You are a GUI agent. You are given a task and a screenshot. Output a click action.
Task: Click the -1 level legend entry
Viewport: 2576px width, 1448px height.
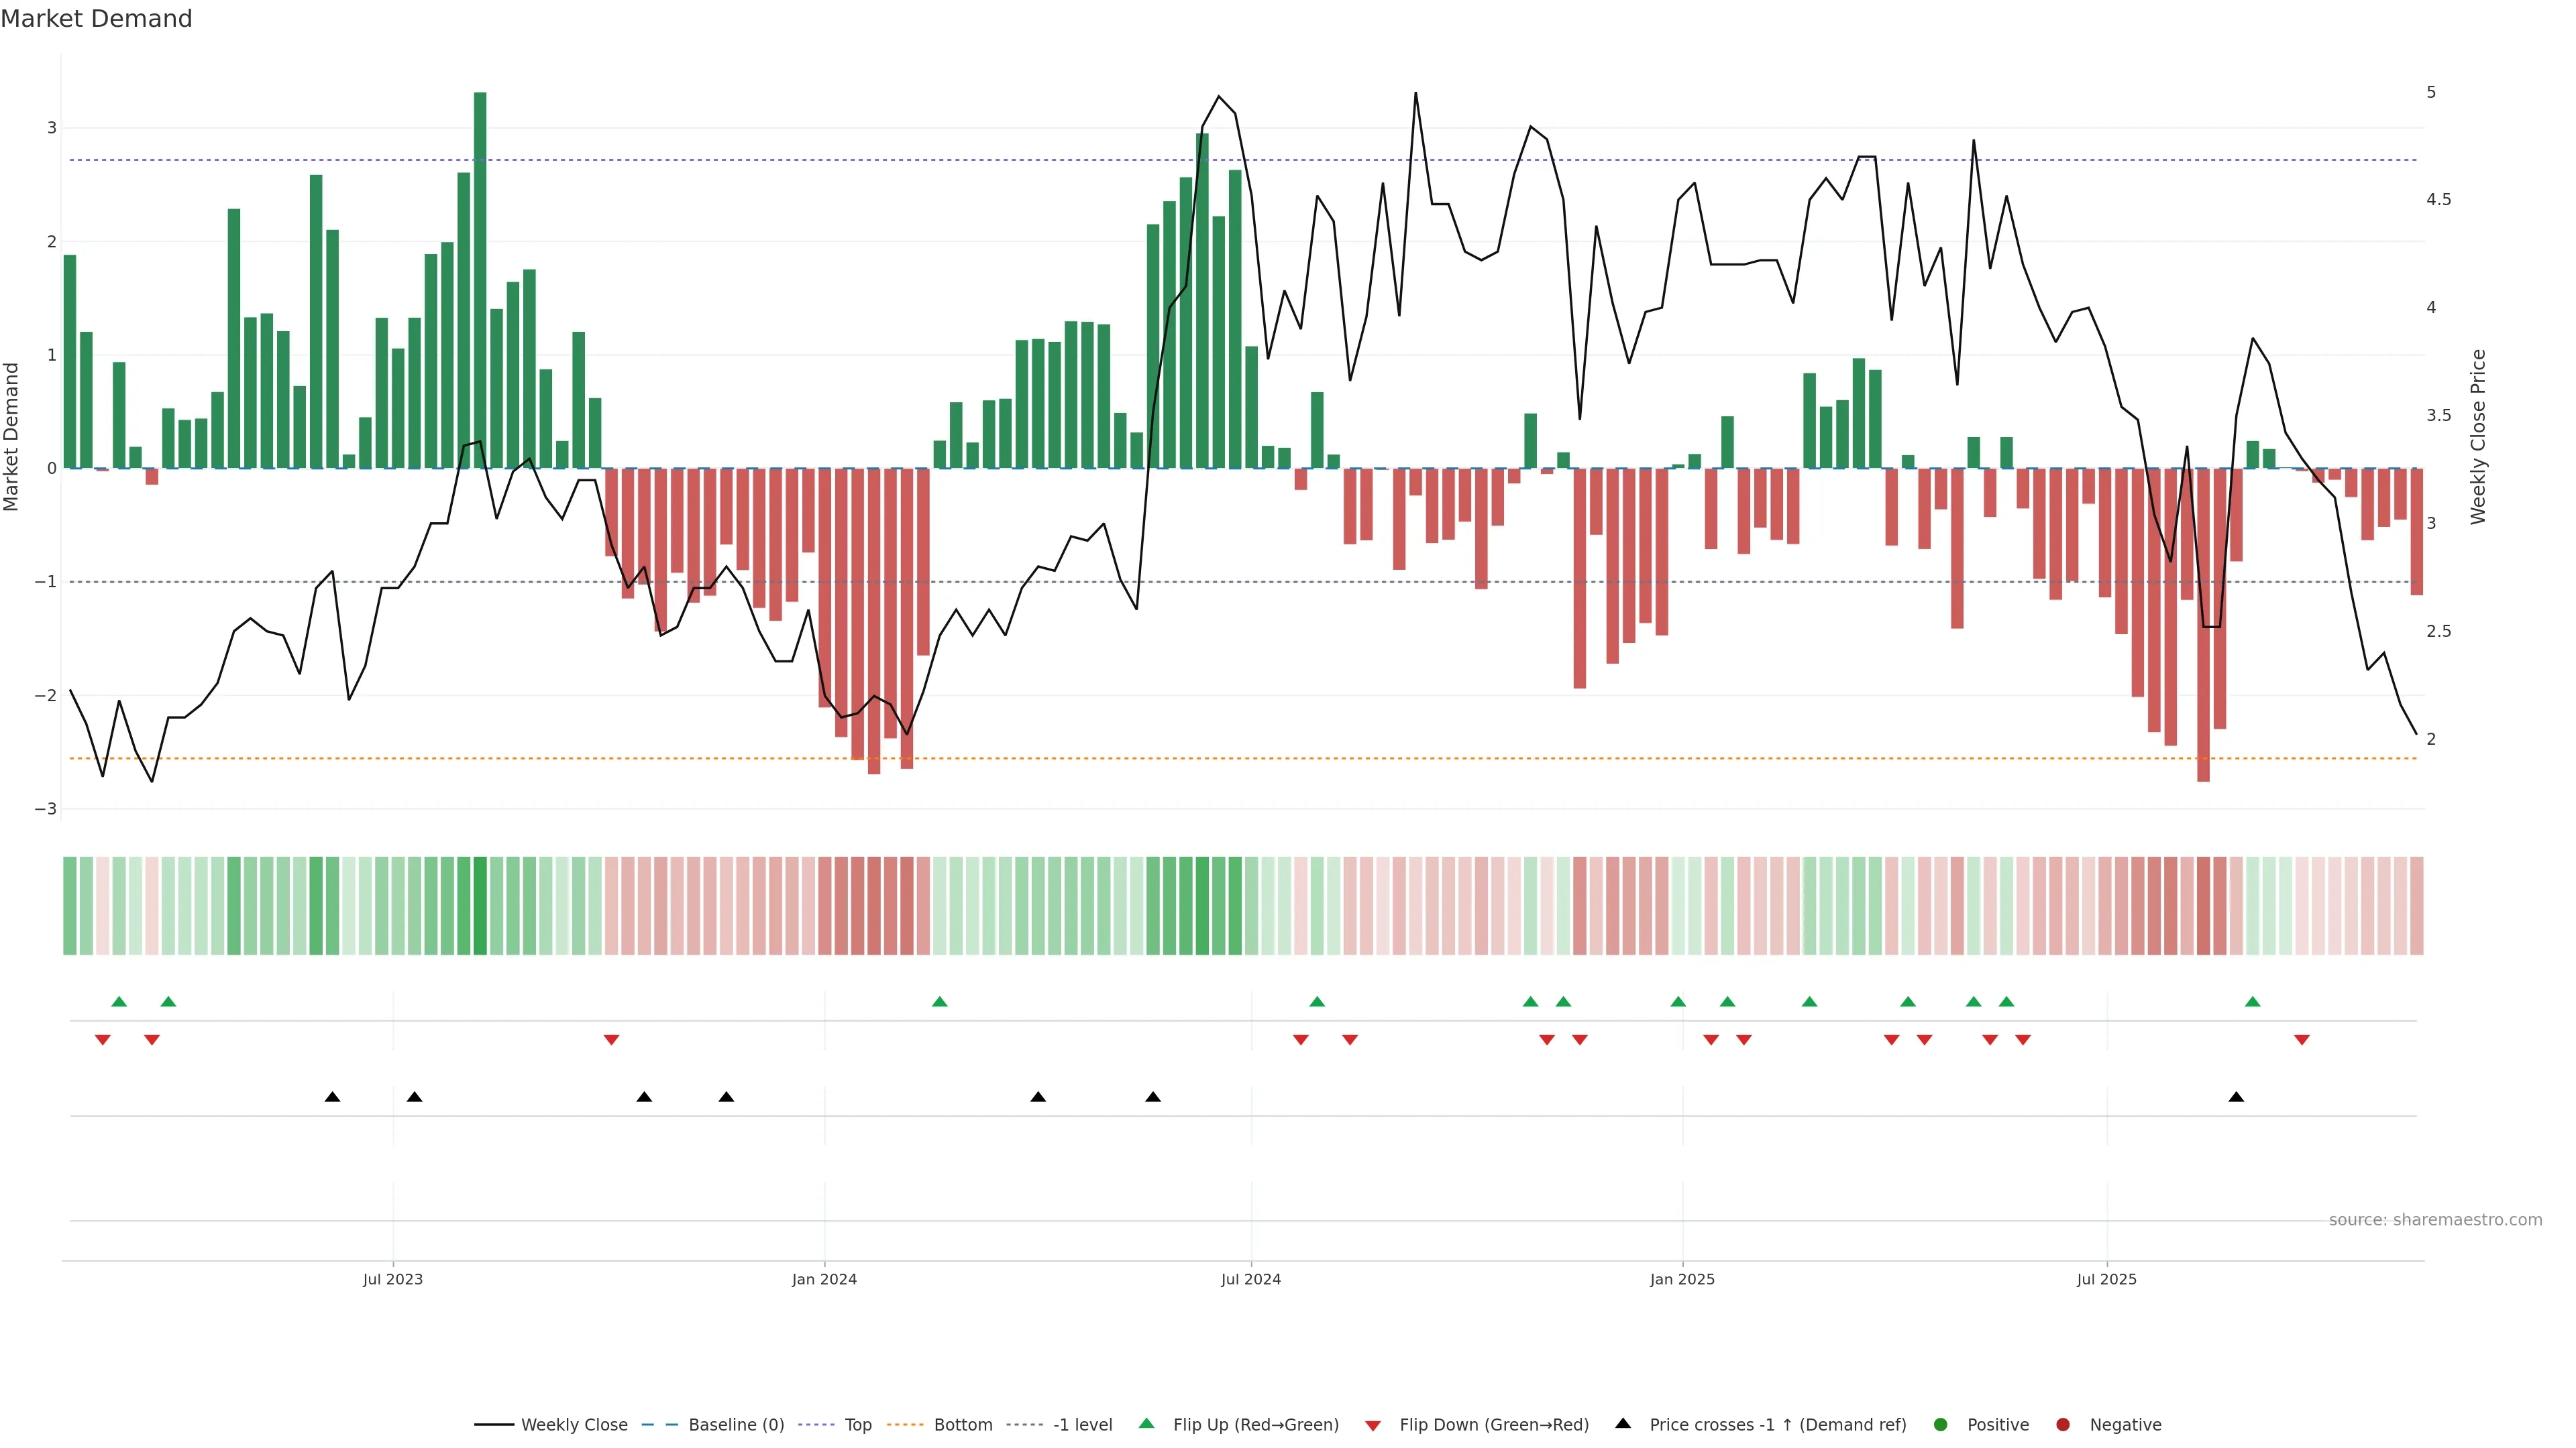pyautogui.click(x=1082, y=1425)
